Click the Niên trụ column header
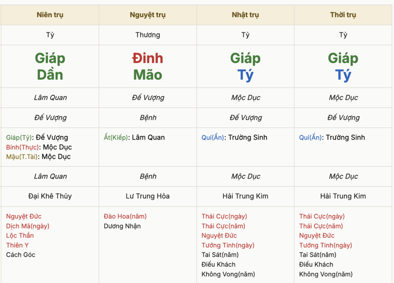The image size is (394, 283). (x=50, y=15)
